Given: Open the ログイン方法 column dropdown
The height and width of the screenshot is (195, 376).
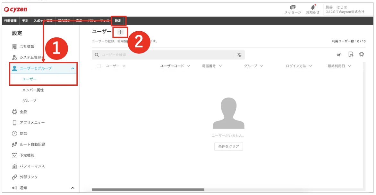Looking at the screenshot, I should [311, 66].
